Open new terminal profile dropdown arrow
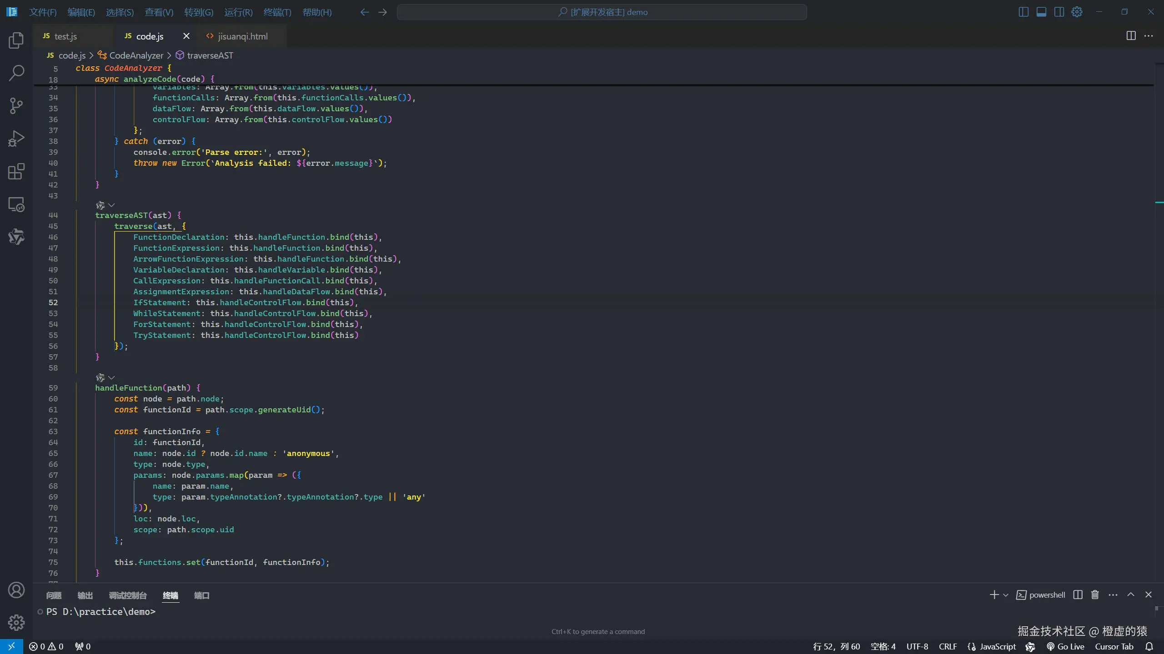 point(1006,595)
